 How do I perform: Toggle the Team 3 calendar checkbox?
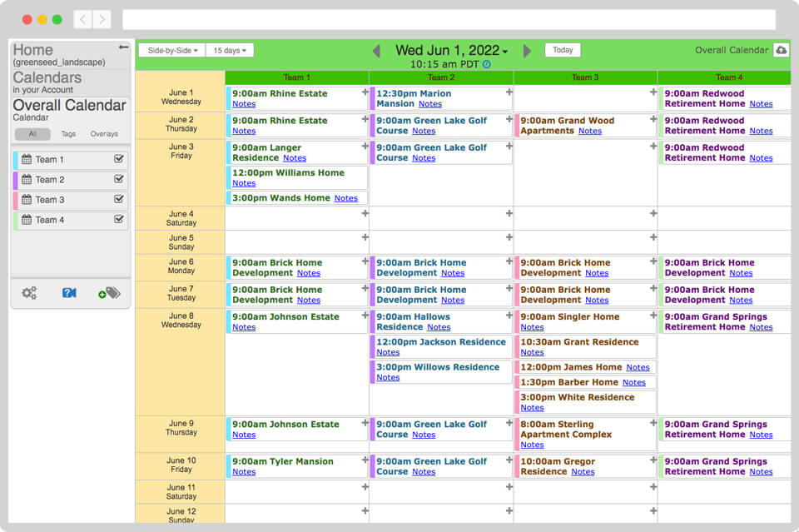(x=119, y=200)
